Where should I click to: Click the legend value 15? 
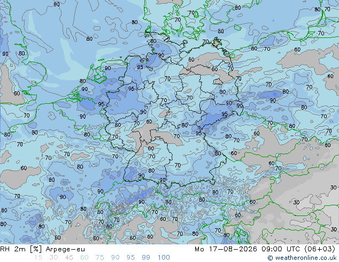38,258
